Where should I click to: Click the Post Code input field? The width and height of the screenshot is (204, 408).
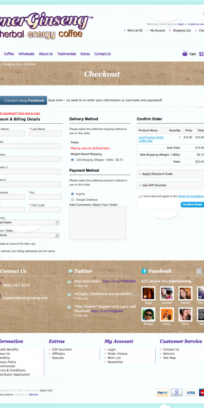coord(45,210)
